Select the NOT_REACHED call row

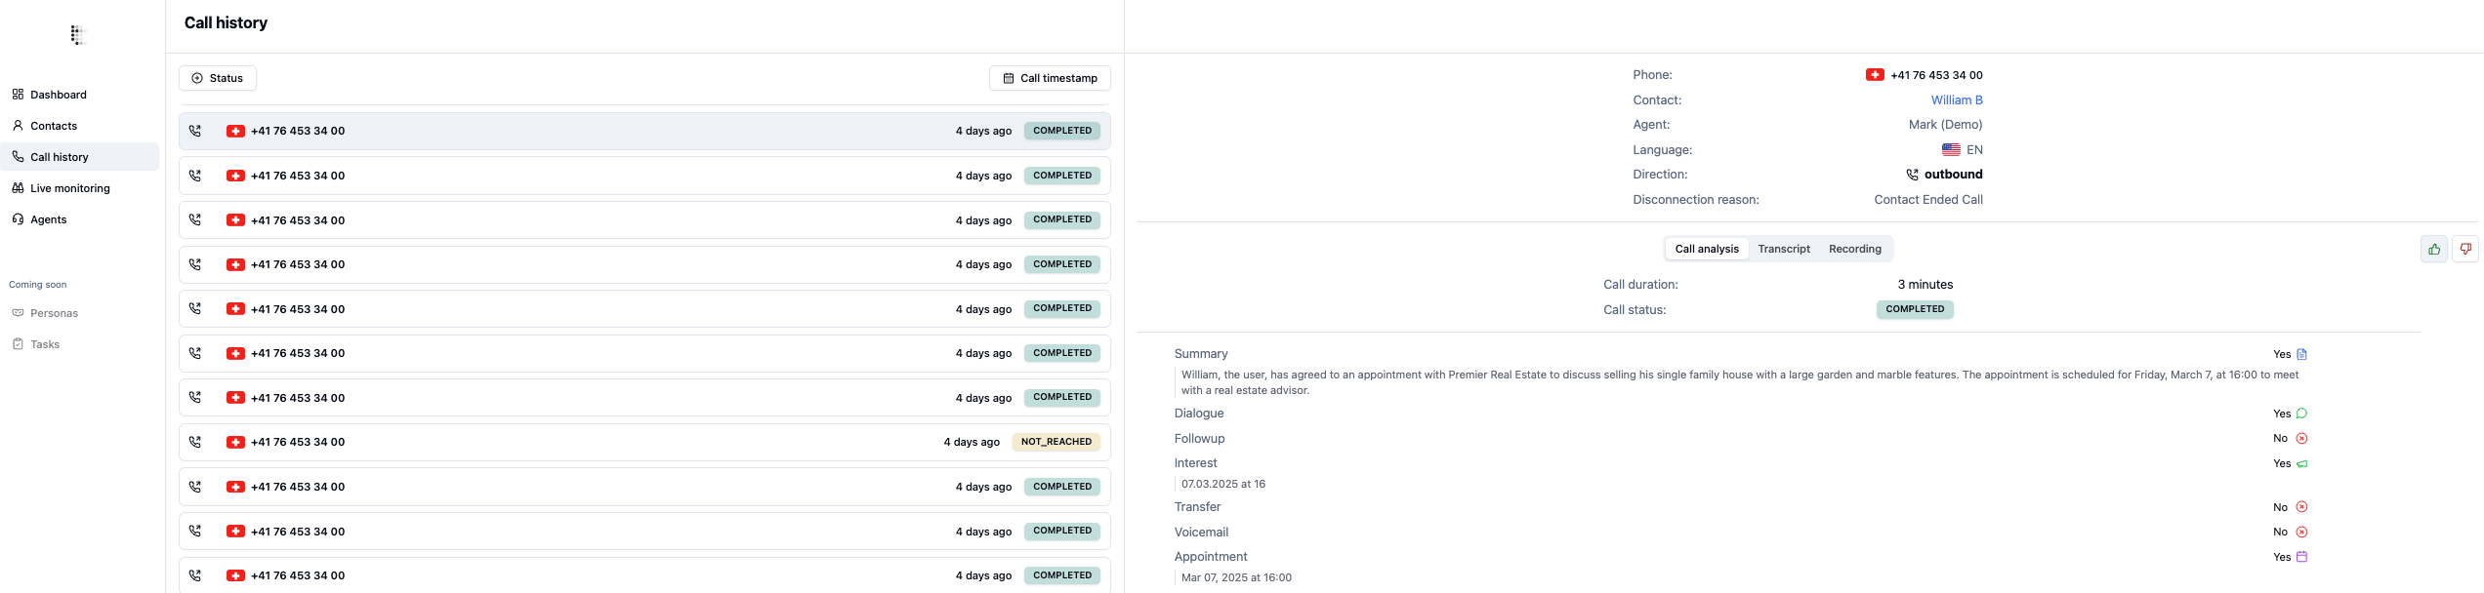644,442
